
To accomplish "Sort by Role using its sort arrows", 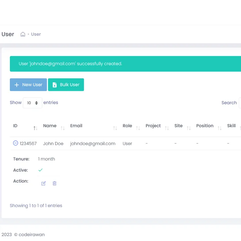I will pyautogui.click(x=138, y=128).
